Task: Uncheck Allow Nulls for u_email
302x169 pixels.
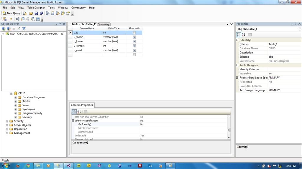Action: click(x=134, y=50)
